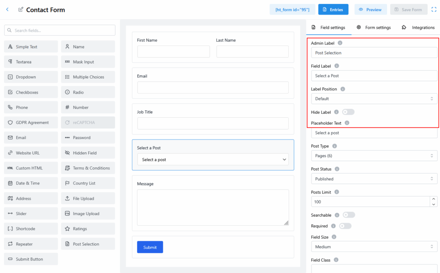Click the pencil edit icon beside Contact Form
The width and height of the screenshot is (440, 273).
tap(21, 9)
